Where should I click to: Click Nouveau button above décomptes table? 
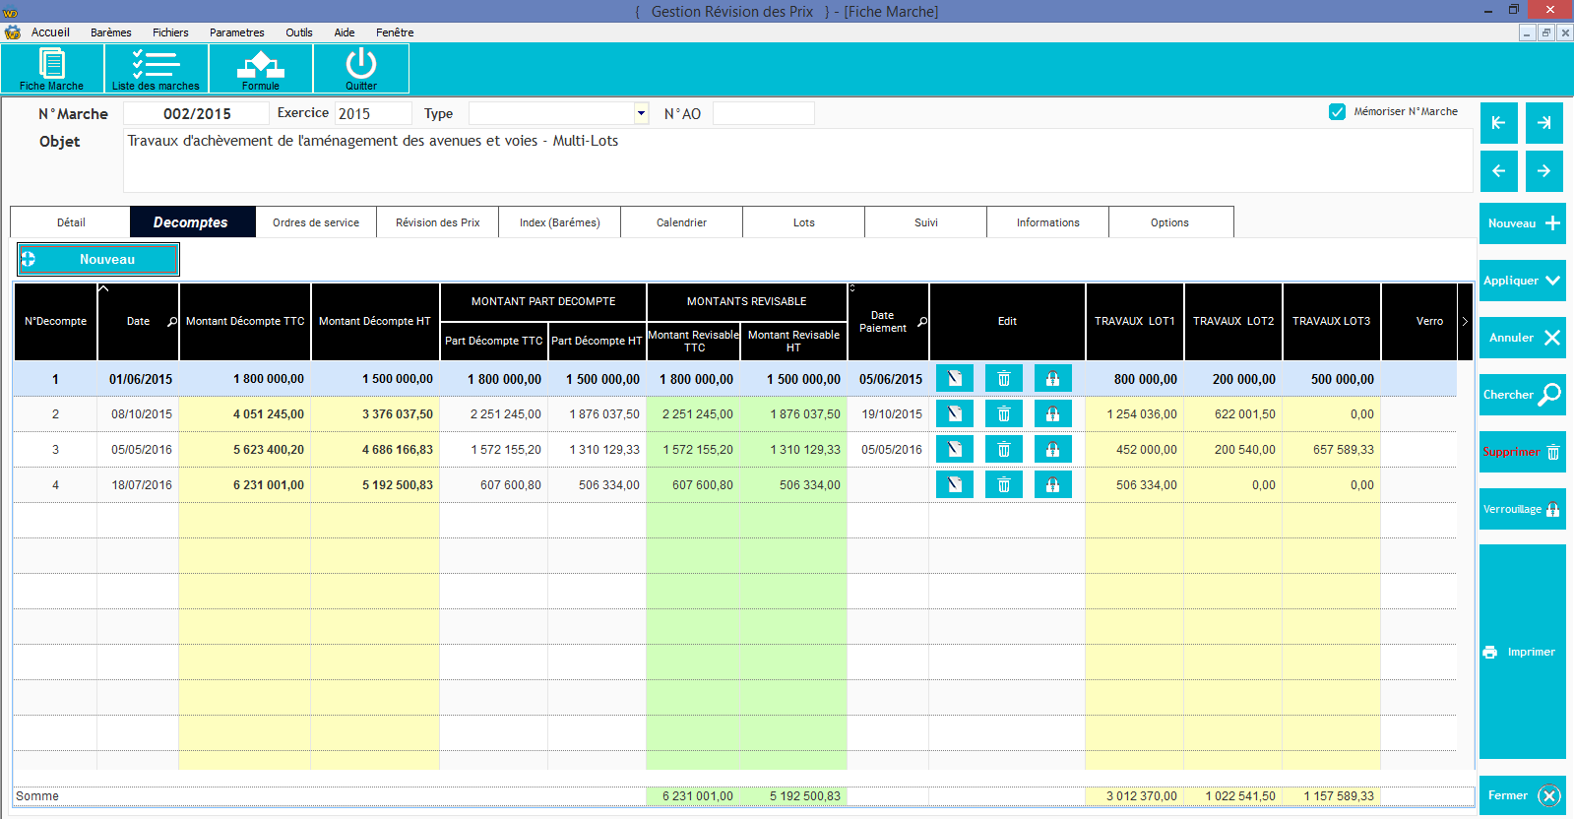(x=98, y=260)
